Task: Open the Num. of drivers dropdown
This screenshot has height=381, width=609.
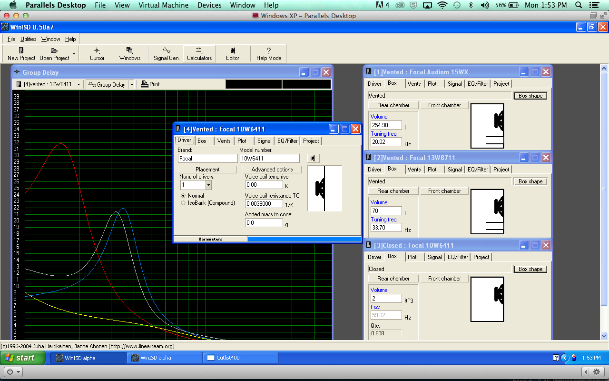Action: (x=208, y=185)
